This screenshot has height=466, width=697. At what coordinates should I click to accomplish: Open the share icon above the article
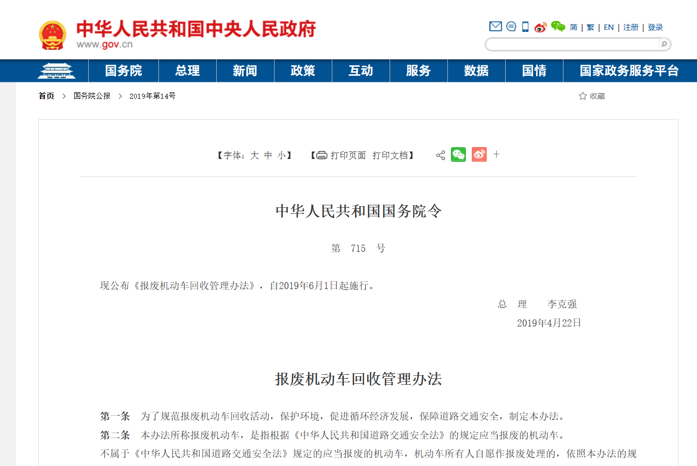point(440,155)
